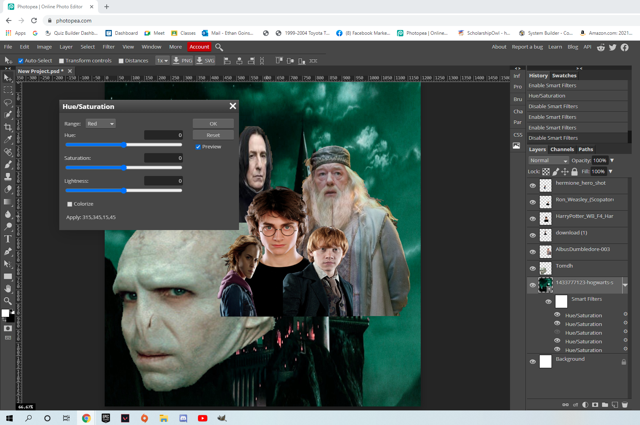Add new adjustment layer half-circle icon
The image size is (640, 425).
click(x=585, y=404)
